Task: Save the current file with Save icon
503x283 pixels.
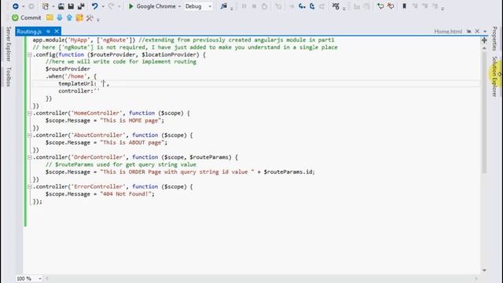Action: [x=71, y=6]
